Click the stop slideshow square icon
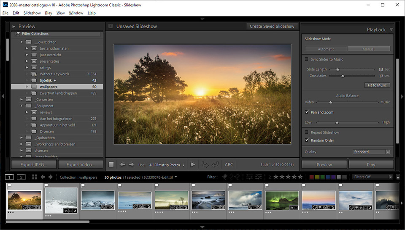405x230 pixels. pyautogui.click(x=111, y=164)
